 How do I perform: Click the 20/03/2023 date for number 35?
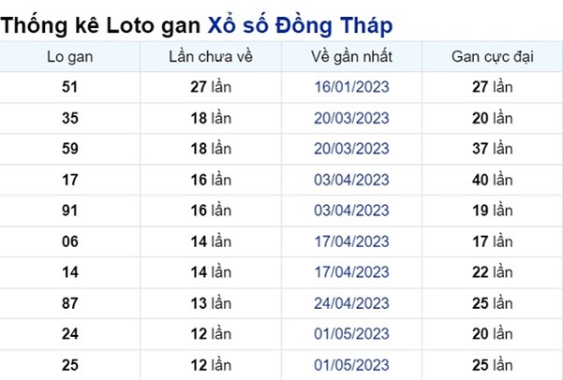[352, 118]
